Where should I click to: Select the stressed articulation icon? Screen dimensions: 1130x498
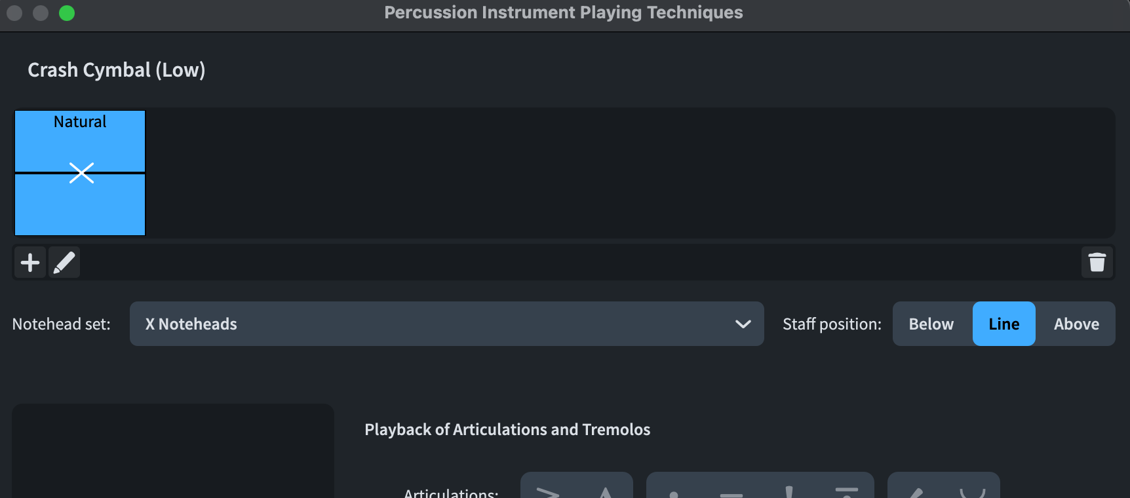click(x=916, y=490)
